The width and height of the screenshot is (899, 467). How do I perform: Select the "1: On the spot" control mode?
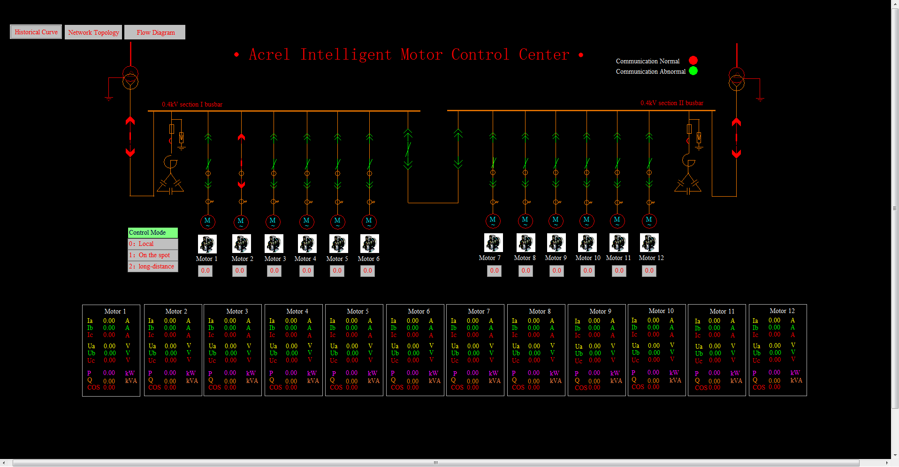[152, 255]
